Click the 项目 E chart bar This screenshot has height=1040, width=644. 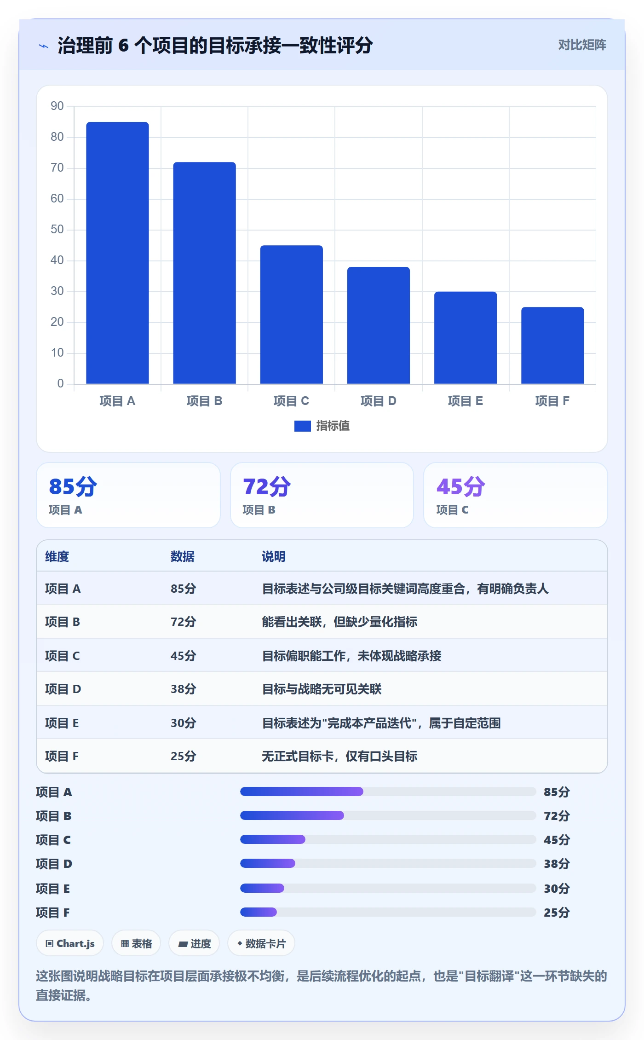point(466,338)
